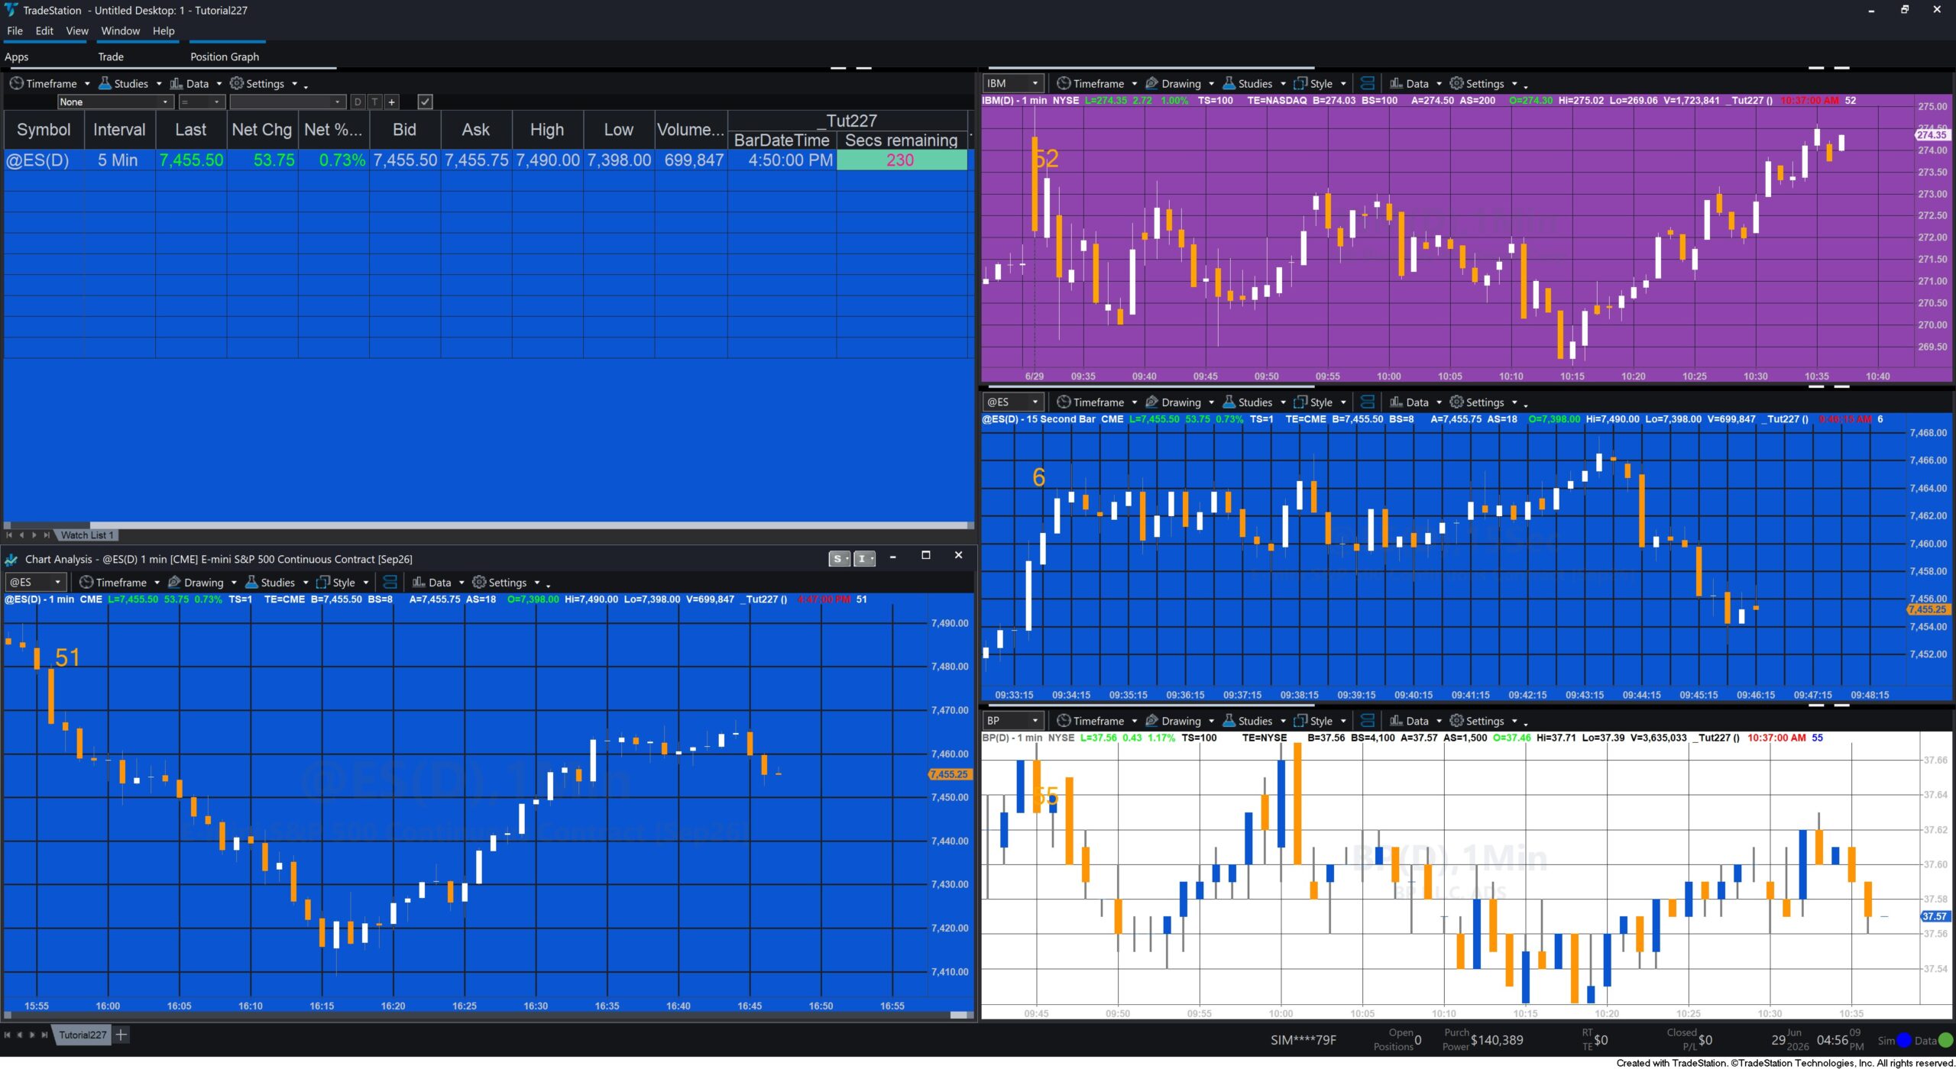Click the plus button in the watchlist filter row
The image size is (1956, 1069).
coord(391,102)
